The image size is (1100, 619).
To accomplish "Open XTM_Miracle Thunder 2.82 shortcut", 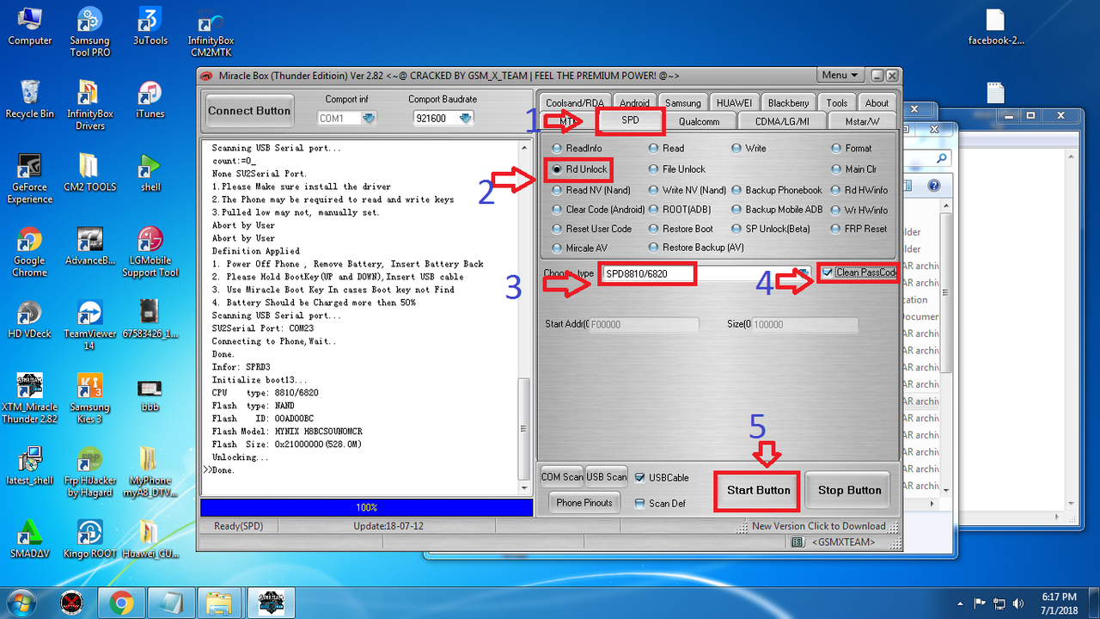I will pyautogui.click(x=29, y=398).
